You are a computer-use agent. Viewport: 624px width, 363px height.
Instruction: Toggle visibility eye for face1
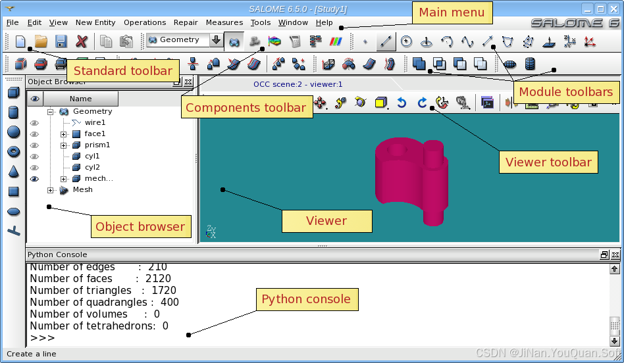pyautogui.click(x=35, y=134)
